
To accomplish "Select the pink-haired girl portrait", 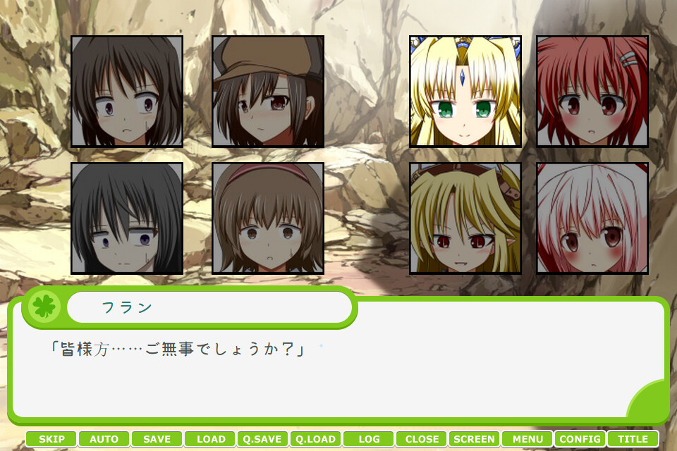I will [592, 218].
